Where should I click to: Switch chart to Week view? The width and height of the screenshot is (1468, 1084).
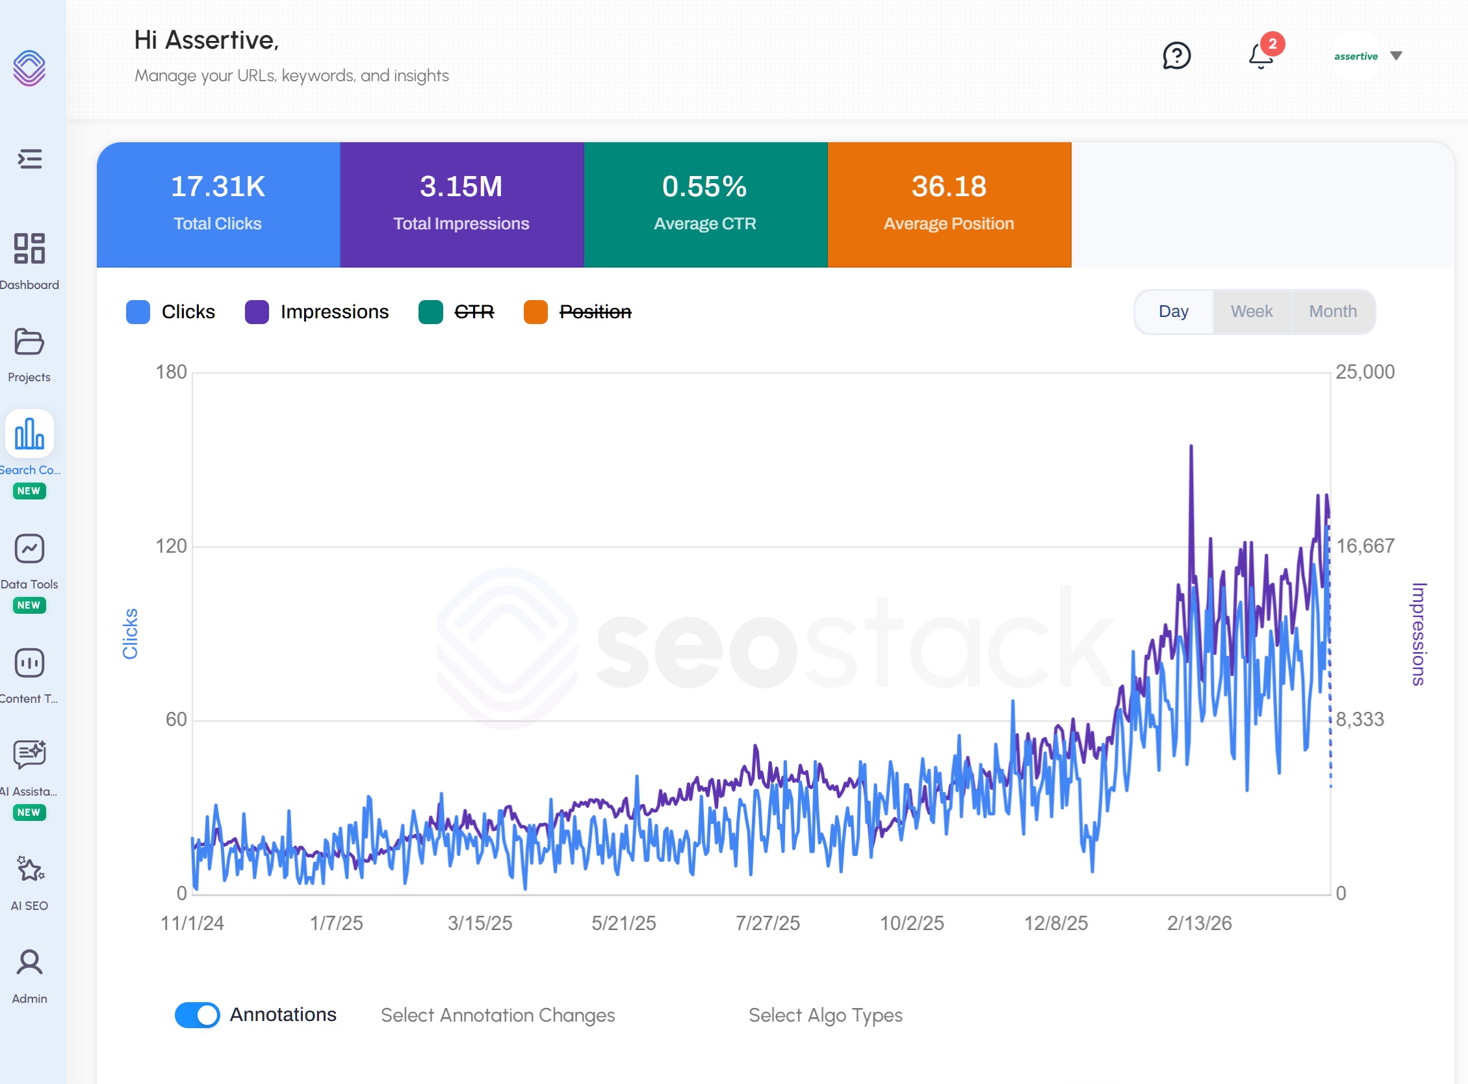pyautogui.click(x=1252, y=312)
